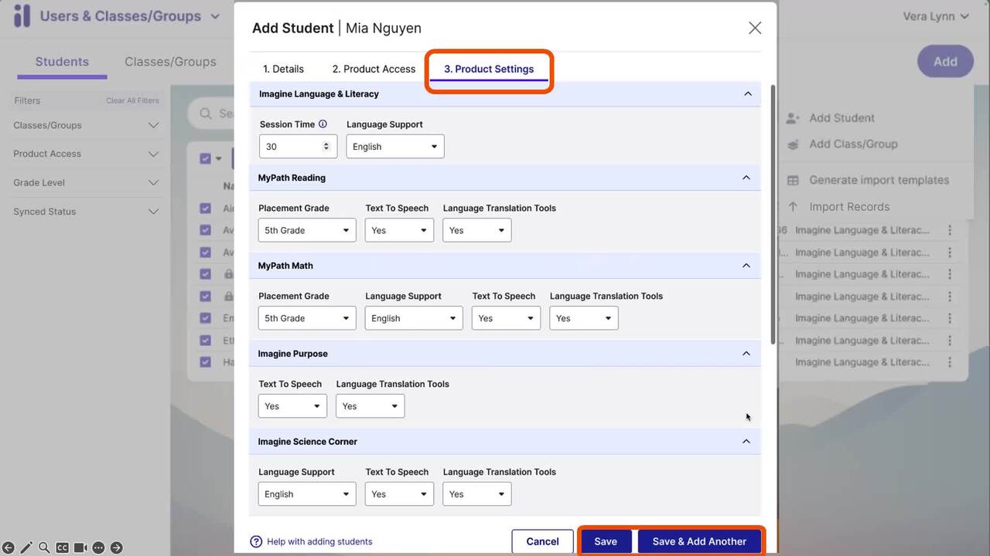This screenshot has height=556, width=990.
Task: Uncheck the student row starting with 'Et'
Action: coord(205,341)
